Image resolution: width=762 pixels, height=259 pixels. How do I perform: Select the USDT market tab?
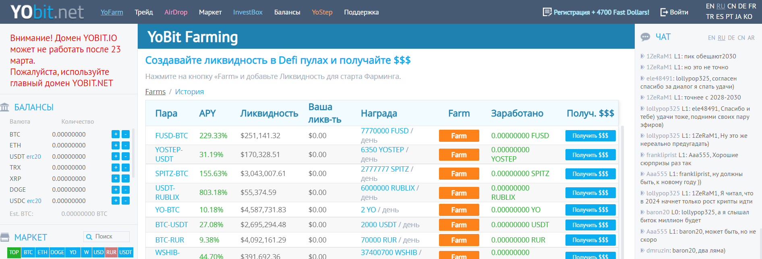[x=126, y=252]
